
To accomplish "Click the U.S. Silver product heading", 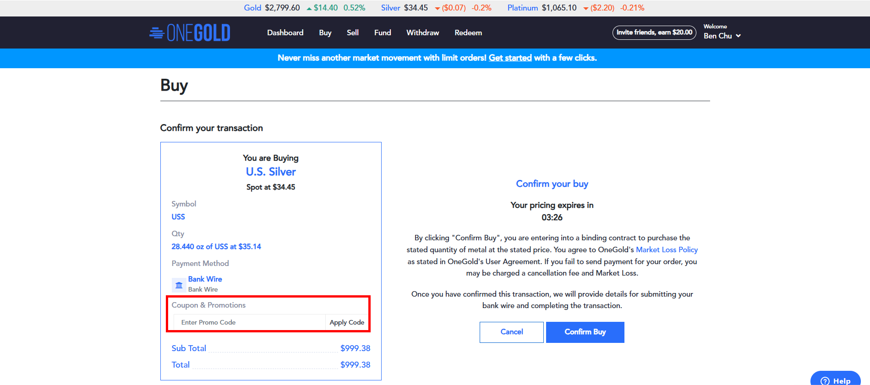I will coord(271,172).
